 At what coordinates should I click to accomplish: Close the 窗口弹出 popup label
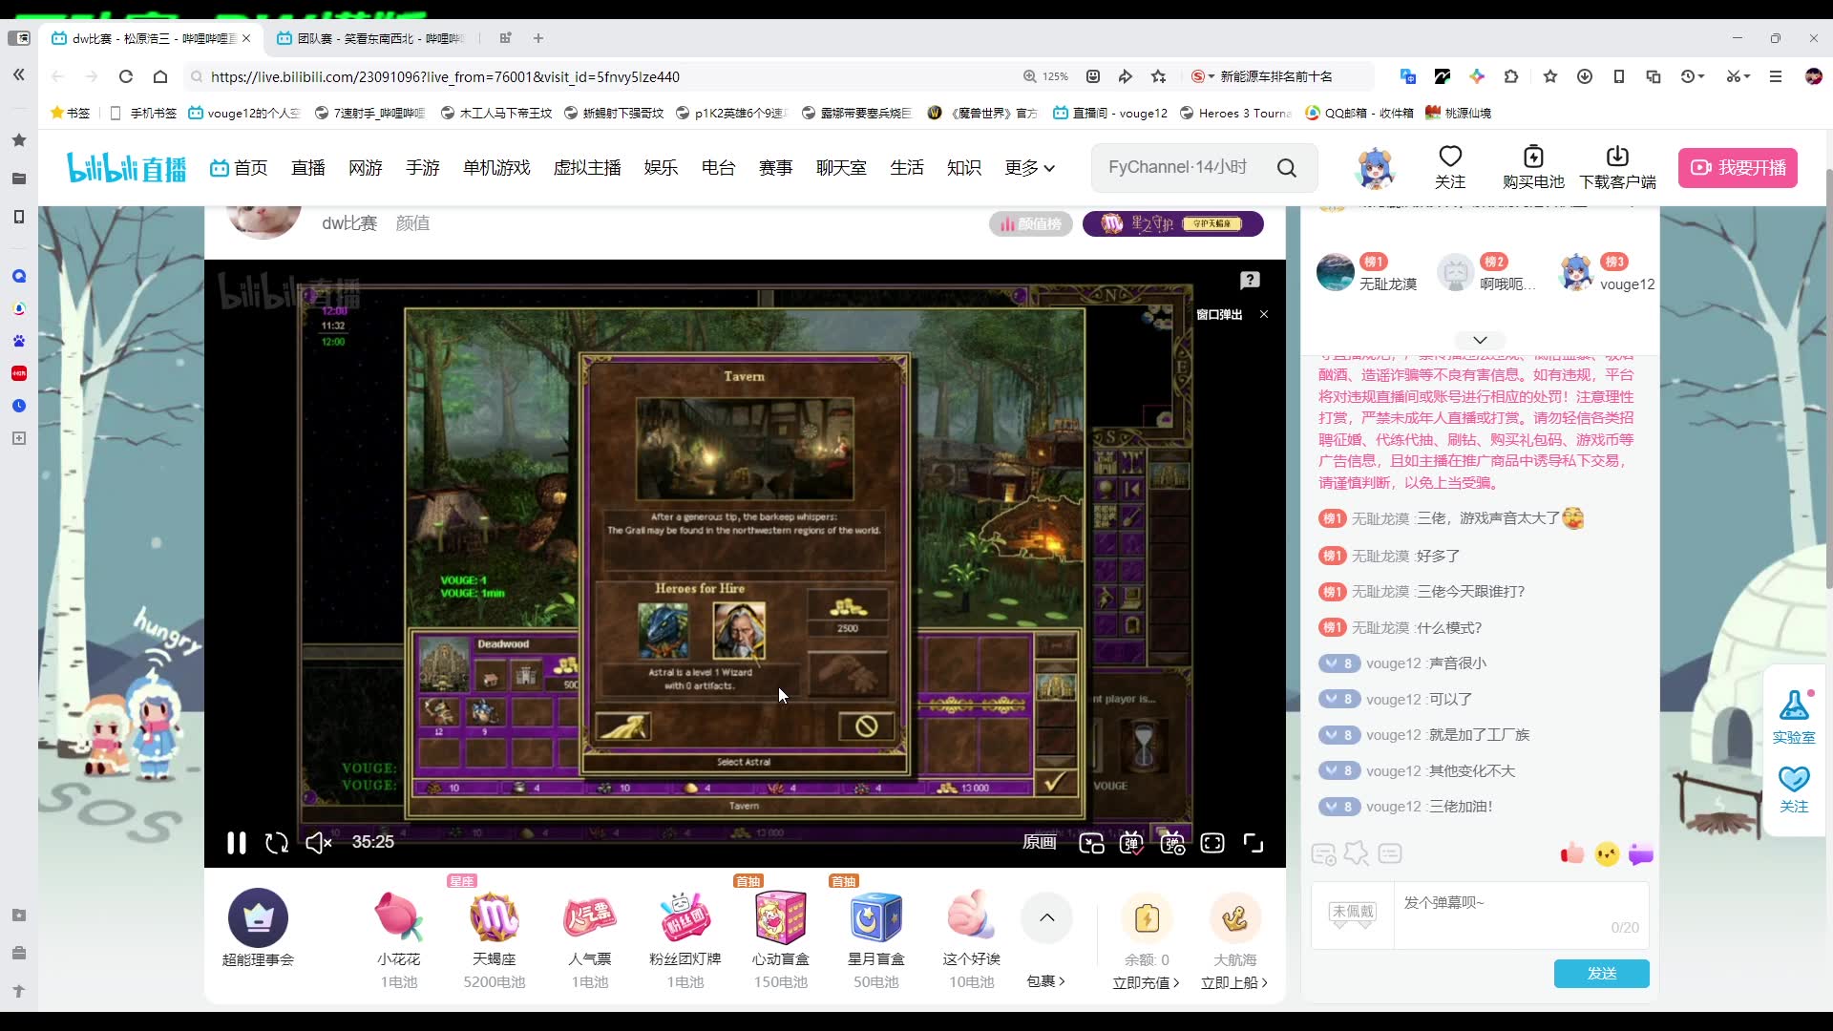pyautogui.click(x=1264, y=314)
